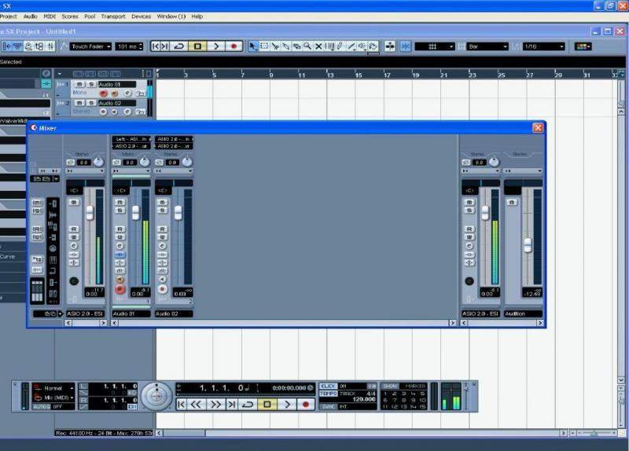Solo the Audio 02 mixer channel
Image resolution: width=629 pixels, height=451 pixels.
pos(163,210)
